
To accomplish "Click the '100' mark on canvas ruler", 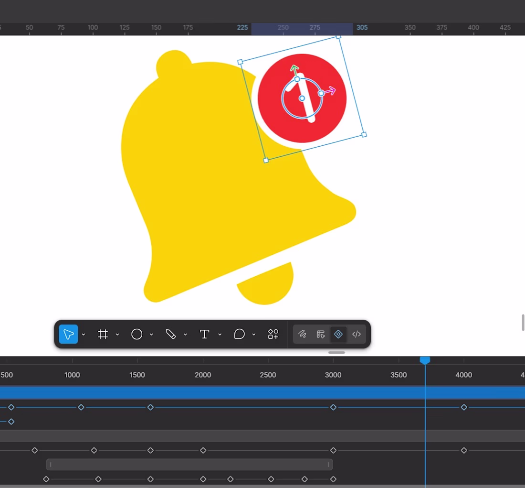I will click(93, 28).
